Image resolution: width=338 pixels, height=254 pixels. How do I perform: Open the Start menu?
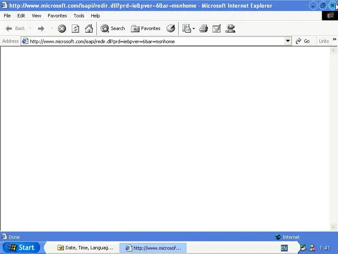(x=22, y=248)
